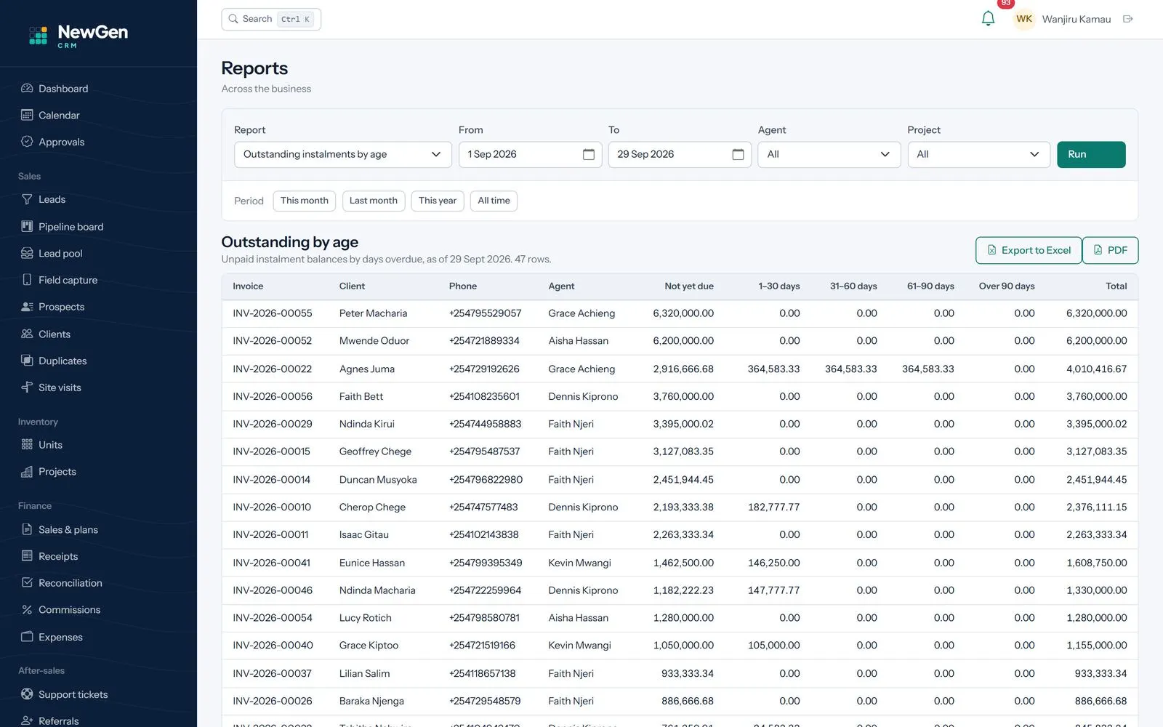Select the All time period
This screenshot has height=727, width=1163.
point(494,201)
